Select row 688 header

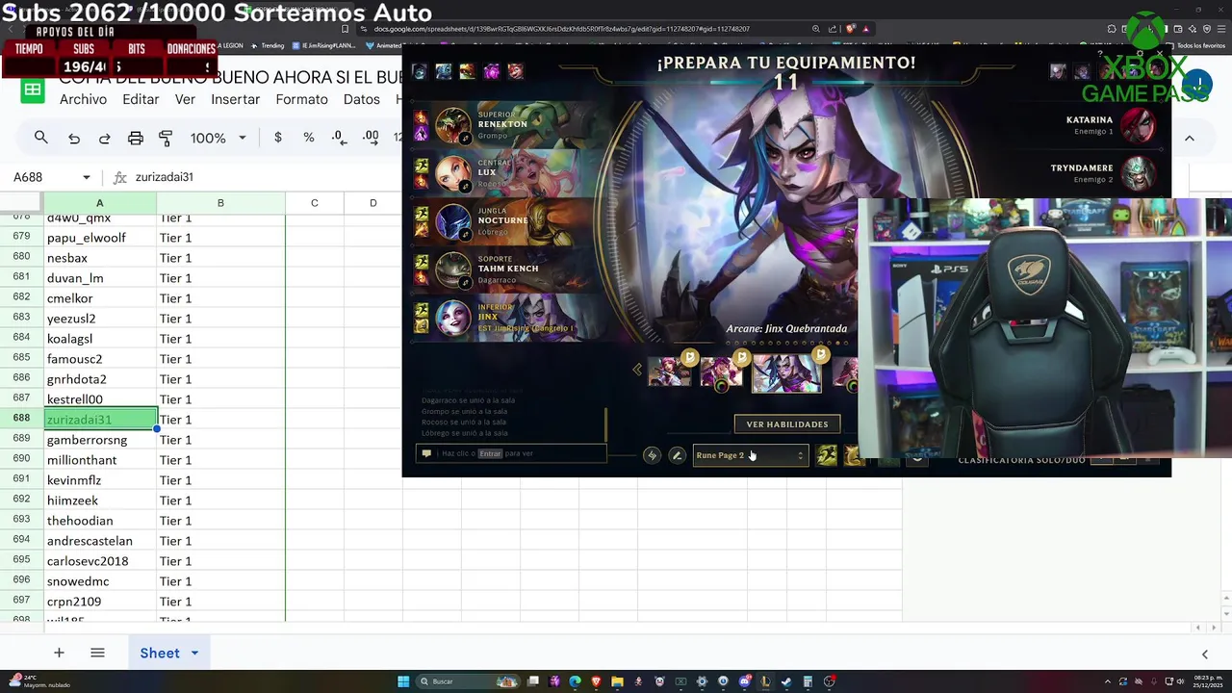tap(21, 419)
